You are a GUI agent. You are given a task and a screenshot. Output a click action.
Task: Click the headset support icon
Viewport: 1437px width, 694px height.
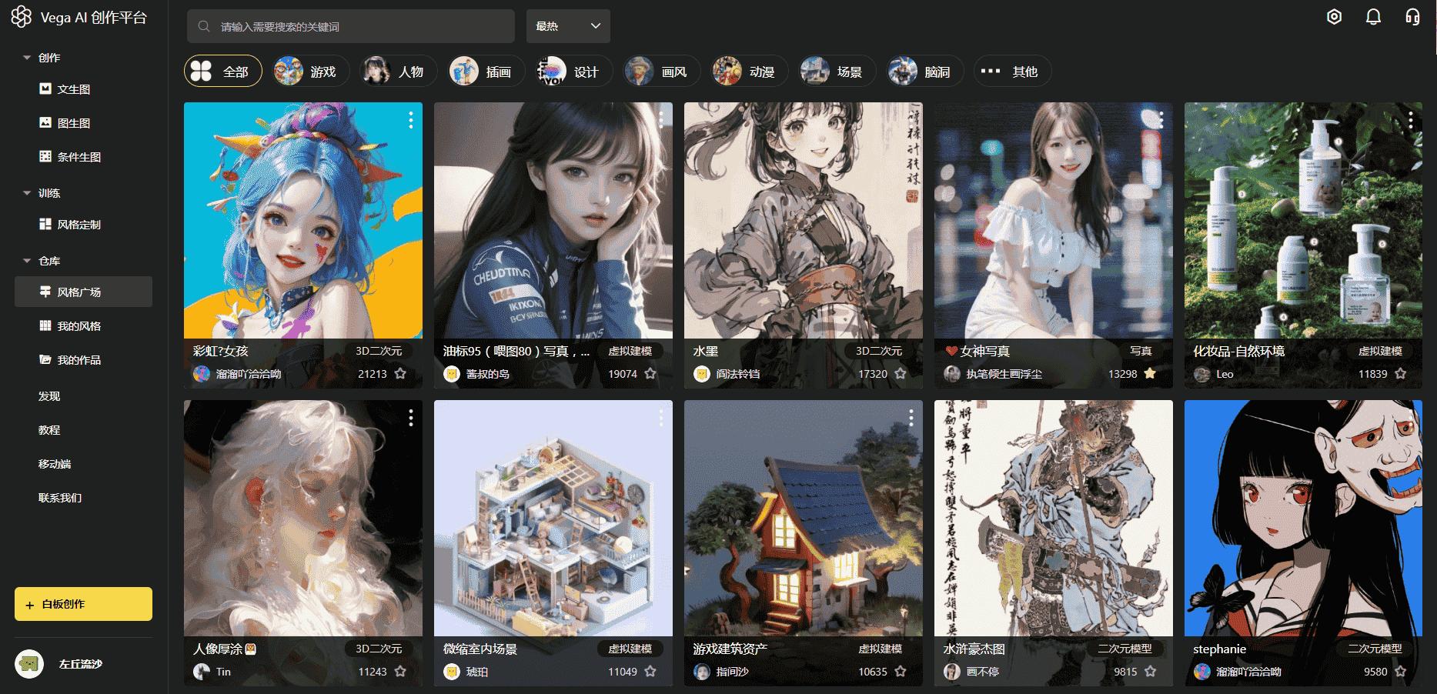pos(1412,17)
